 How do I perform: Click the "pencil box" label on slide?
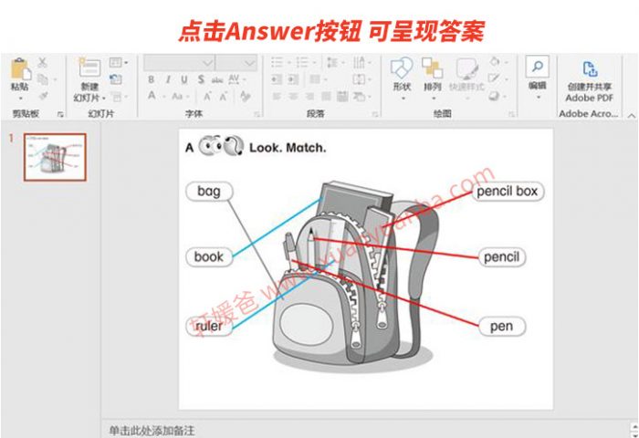[508, 192]
